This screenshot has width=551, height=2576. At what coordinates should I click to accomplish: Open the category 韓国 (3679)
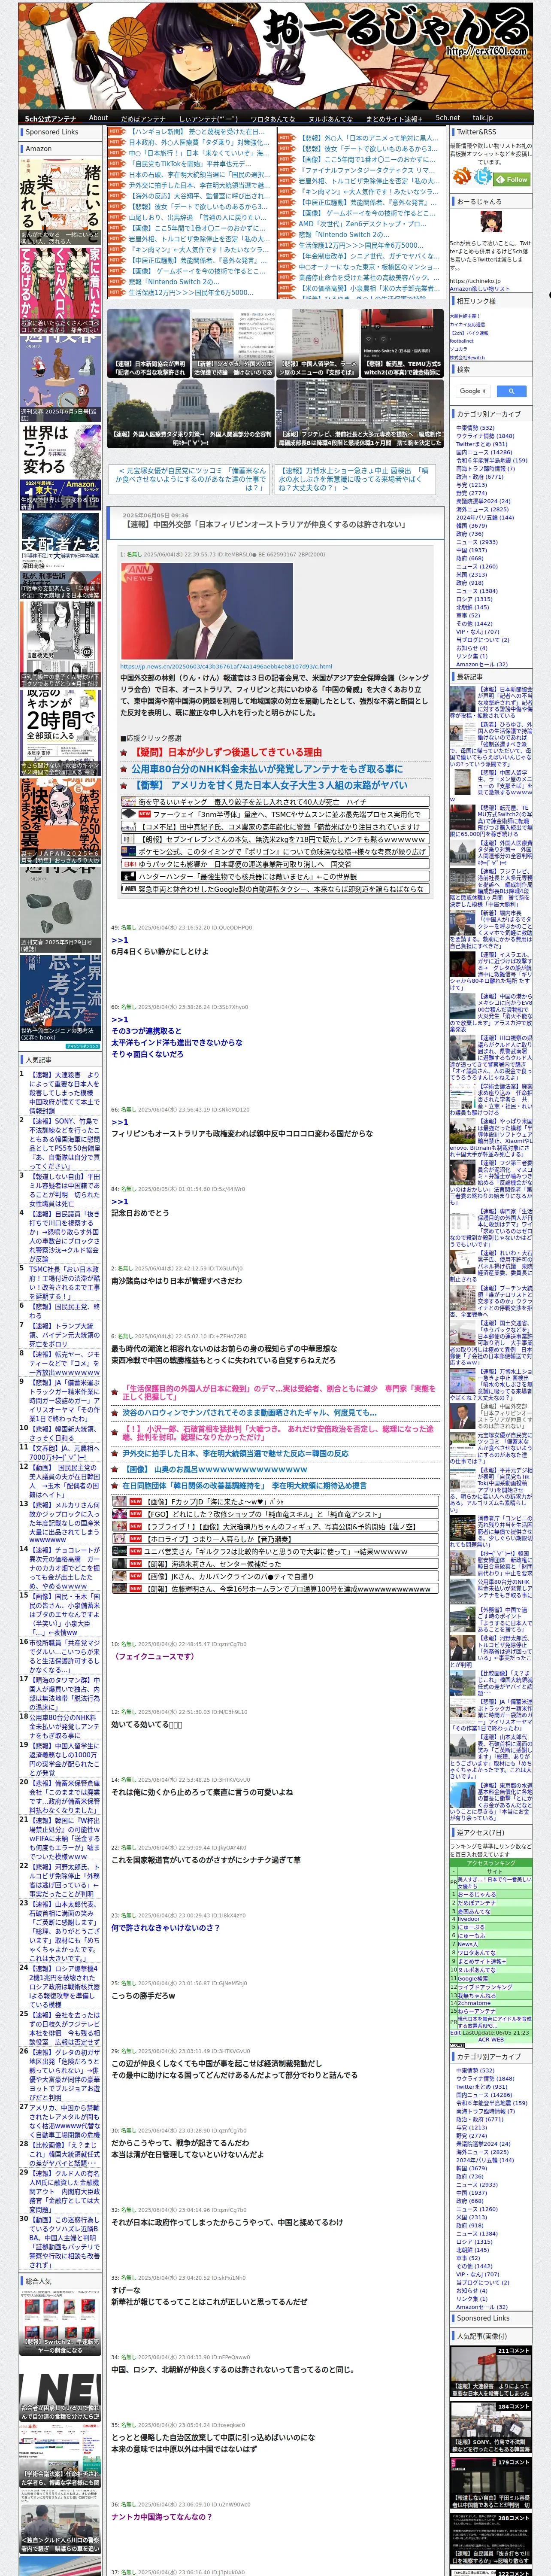tap(471, 526)
